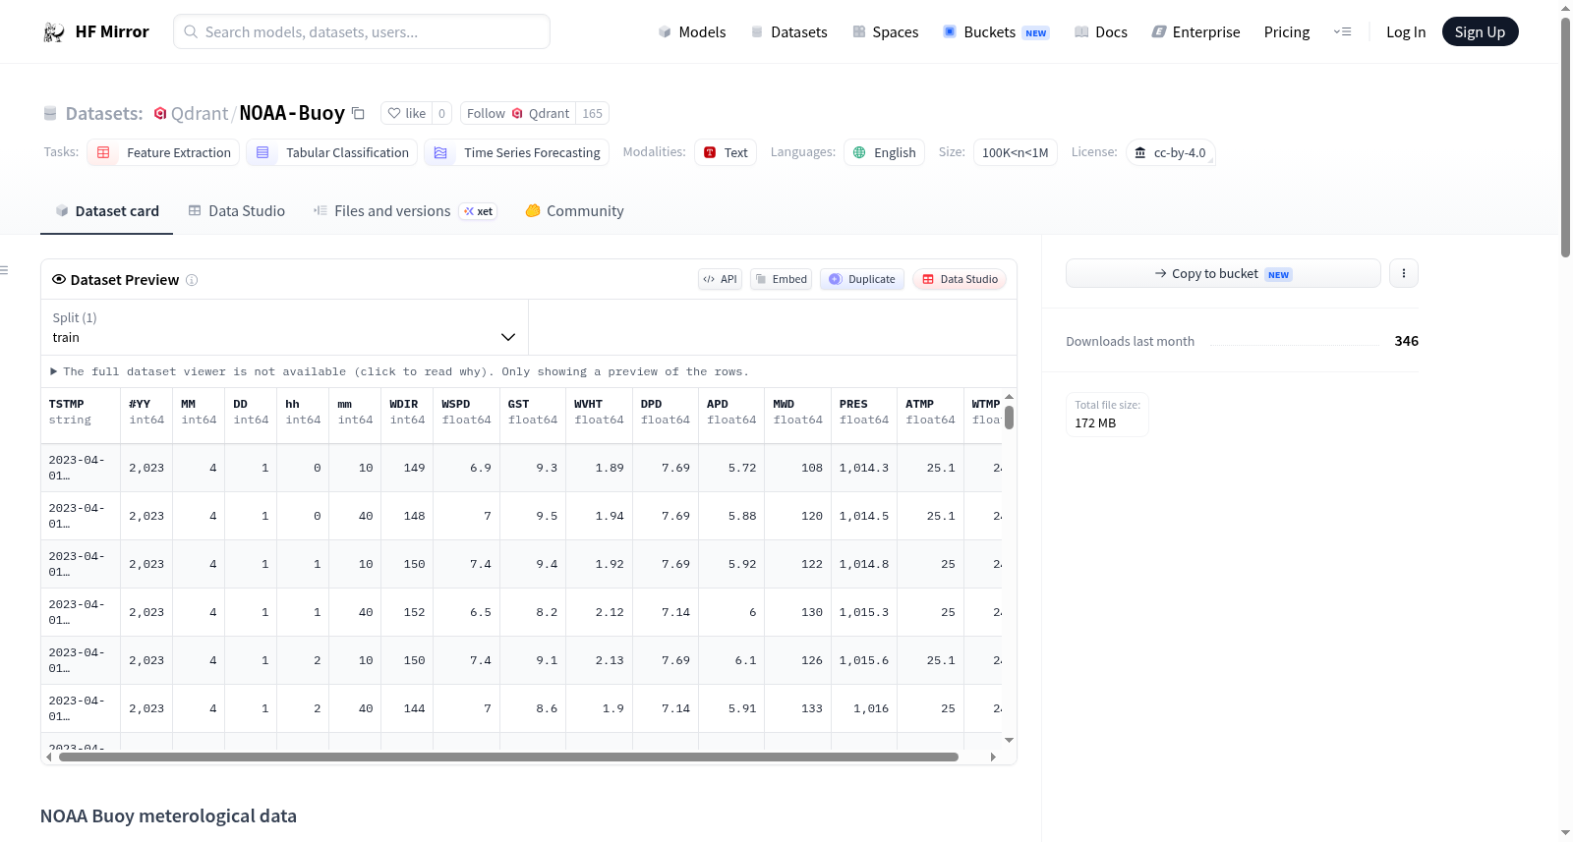Switch to the Community tab
1573x842 pixels.
pos(574,210)
